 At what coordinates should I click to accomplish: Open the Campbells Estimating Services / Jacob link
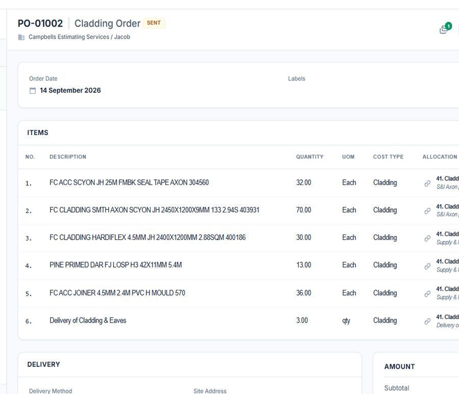tap(80, 37)
